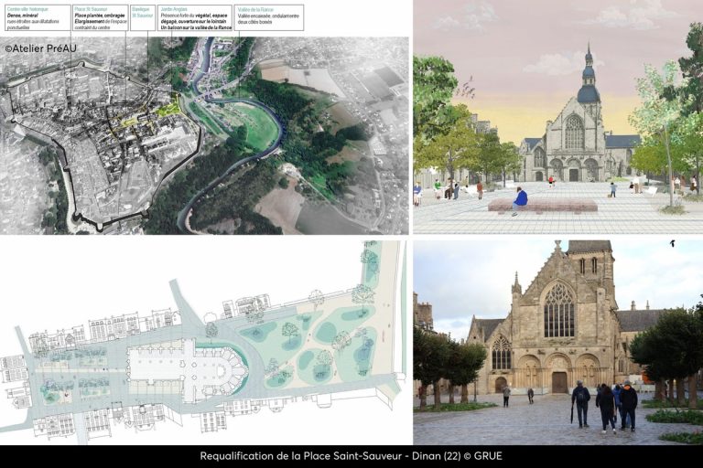Click the large gothic window in photograph
The image size is (703, 468).
(558, 311)
